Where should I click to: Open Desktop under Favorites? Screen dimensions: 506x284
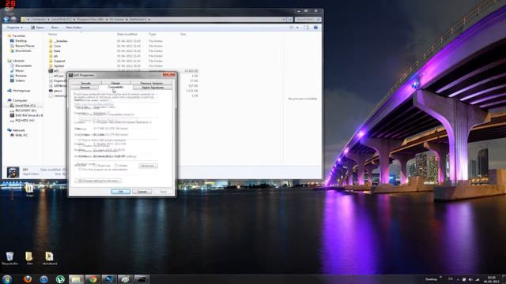(21, 41)
